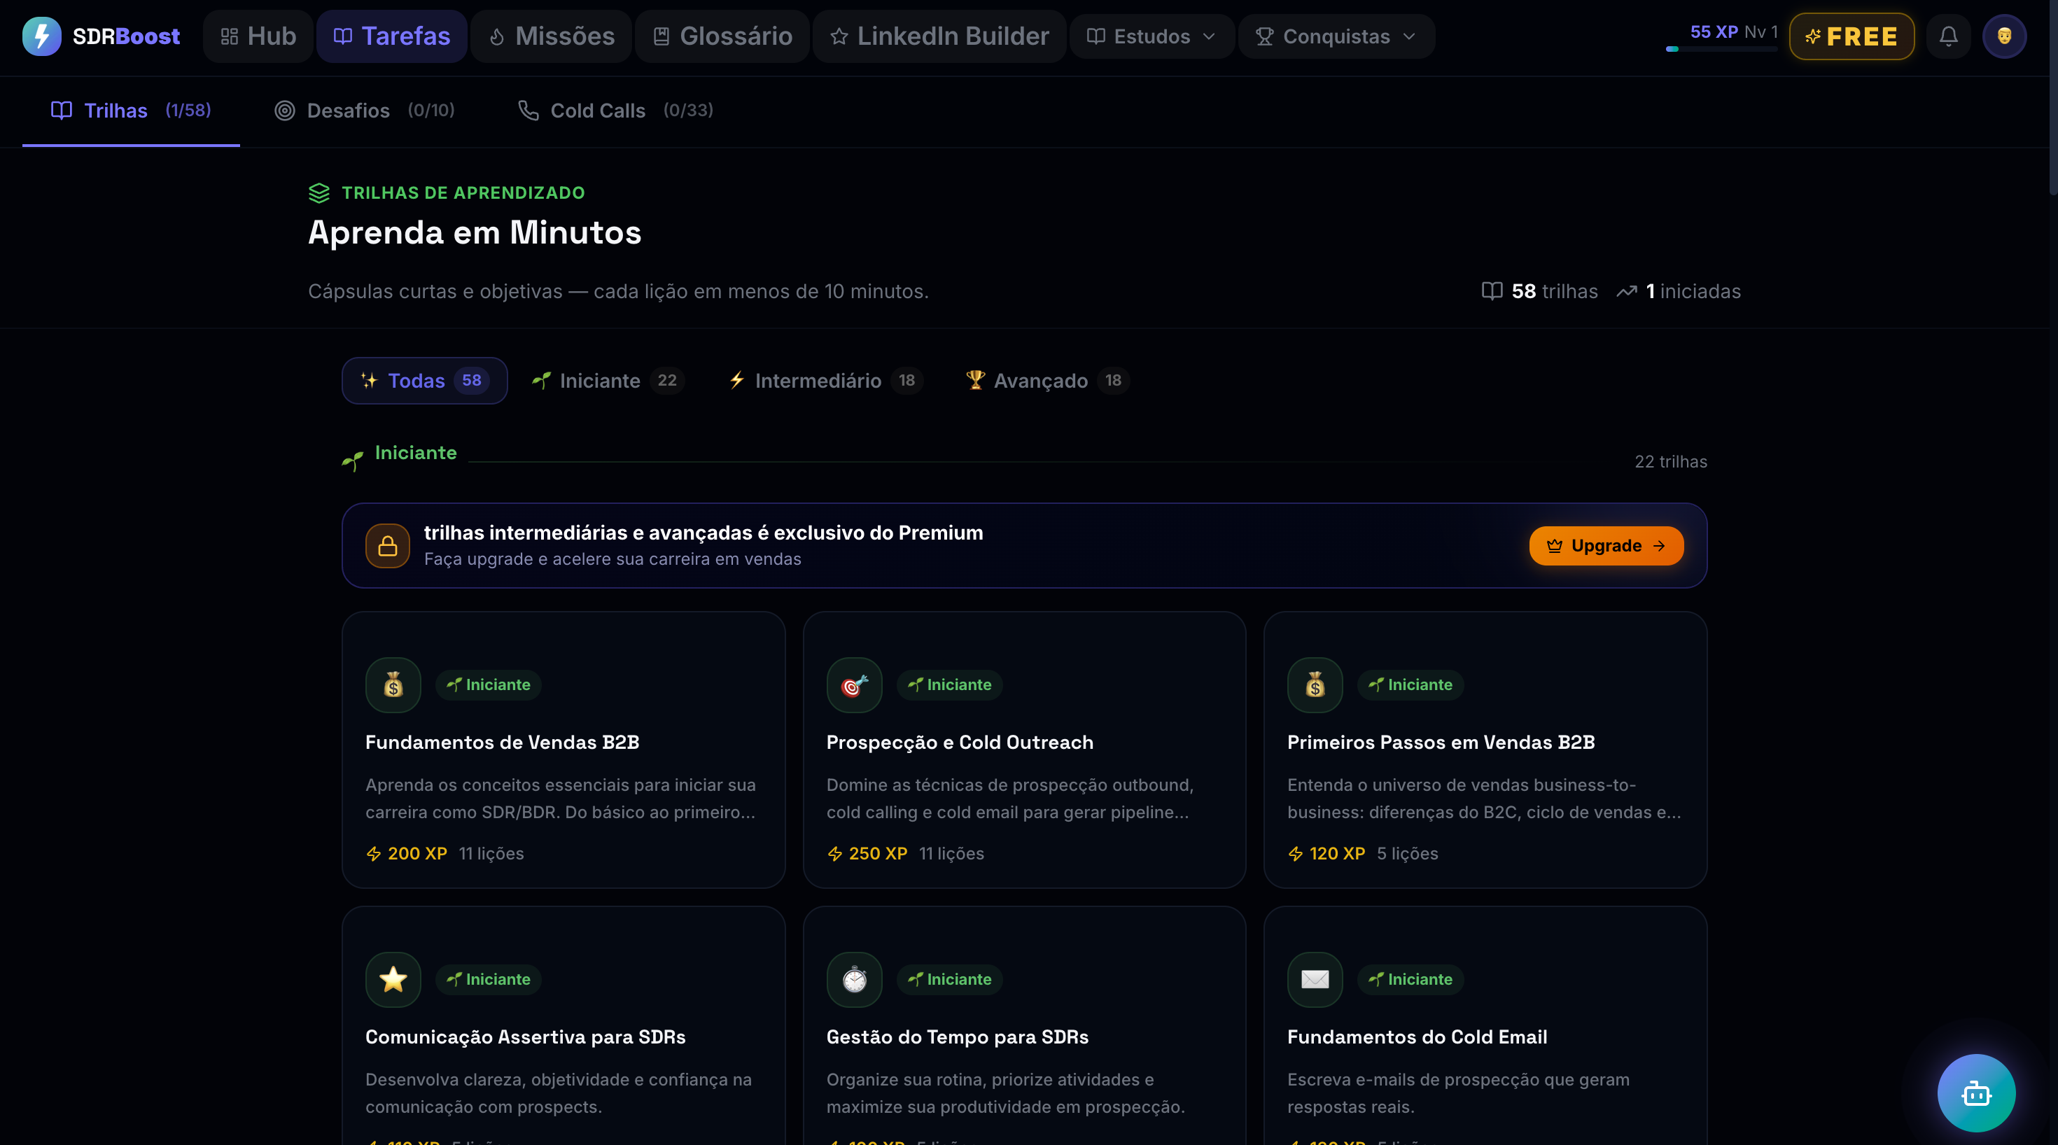This screenshot has width=2058, height=1145.
Task: Expand the Estudos menu
Action: click(1150, 36)
